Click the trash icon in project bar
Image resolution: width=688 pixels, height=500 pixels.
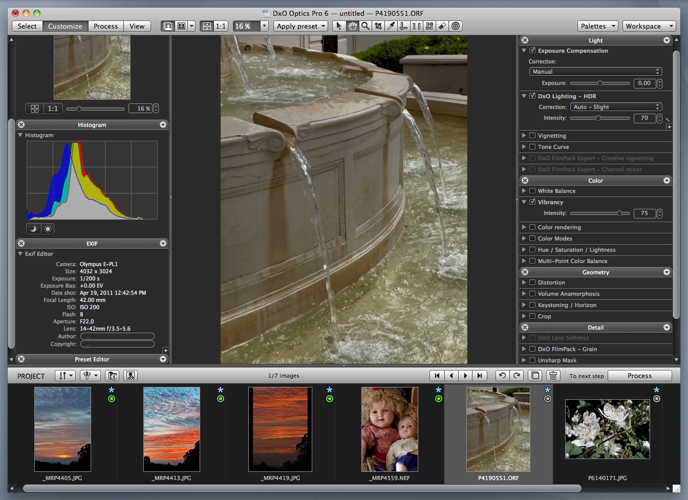point(553,376)
